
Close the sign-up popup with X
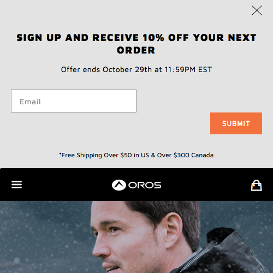pyautogui.click(x=257, y=10)
